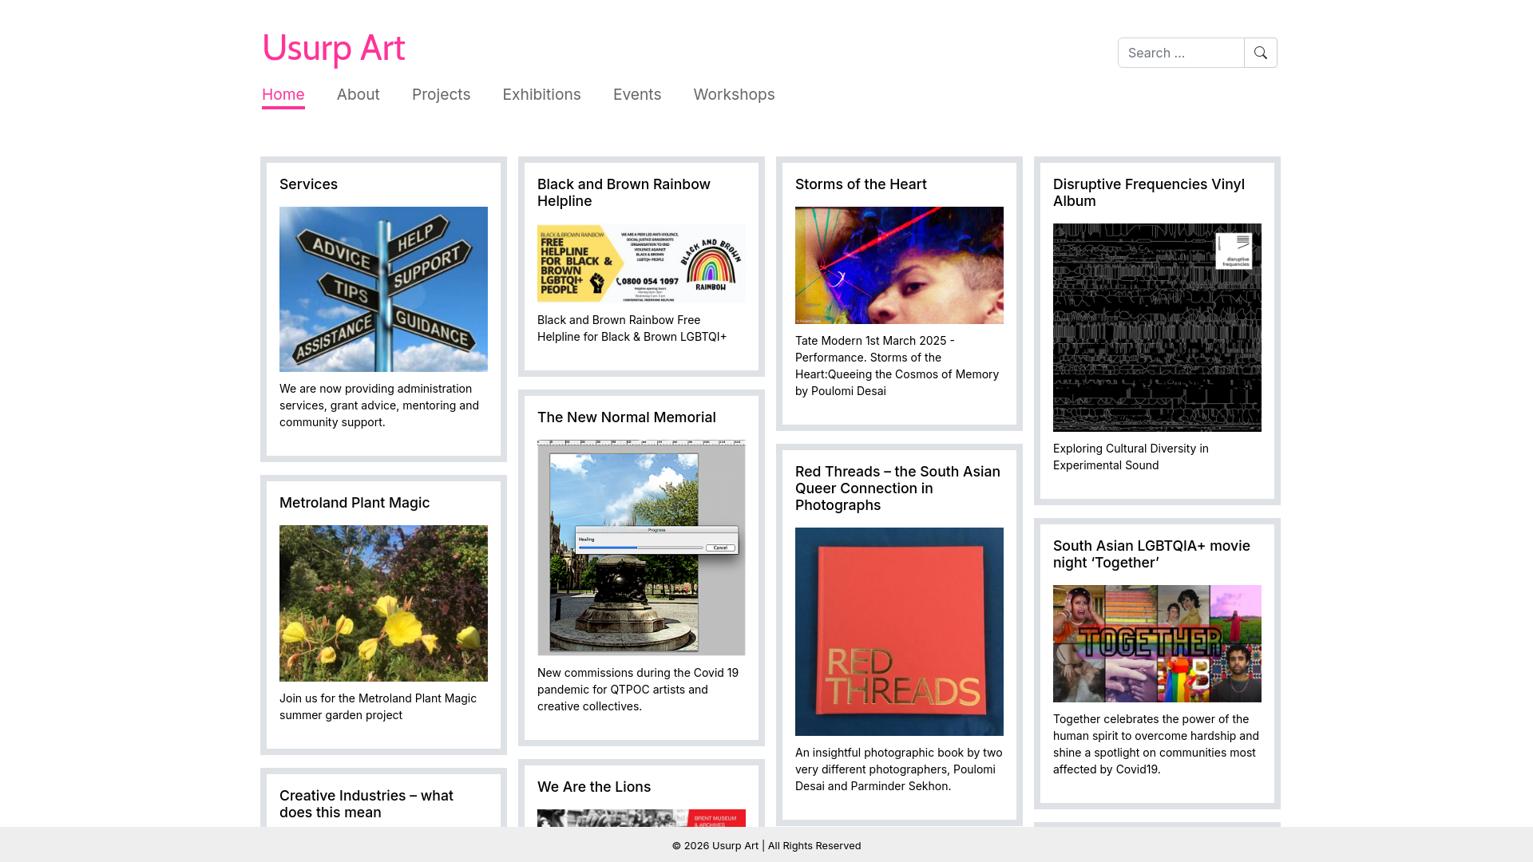
Task: Open the Usurp Art site logo
Action: click(334, 48)
